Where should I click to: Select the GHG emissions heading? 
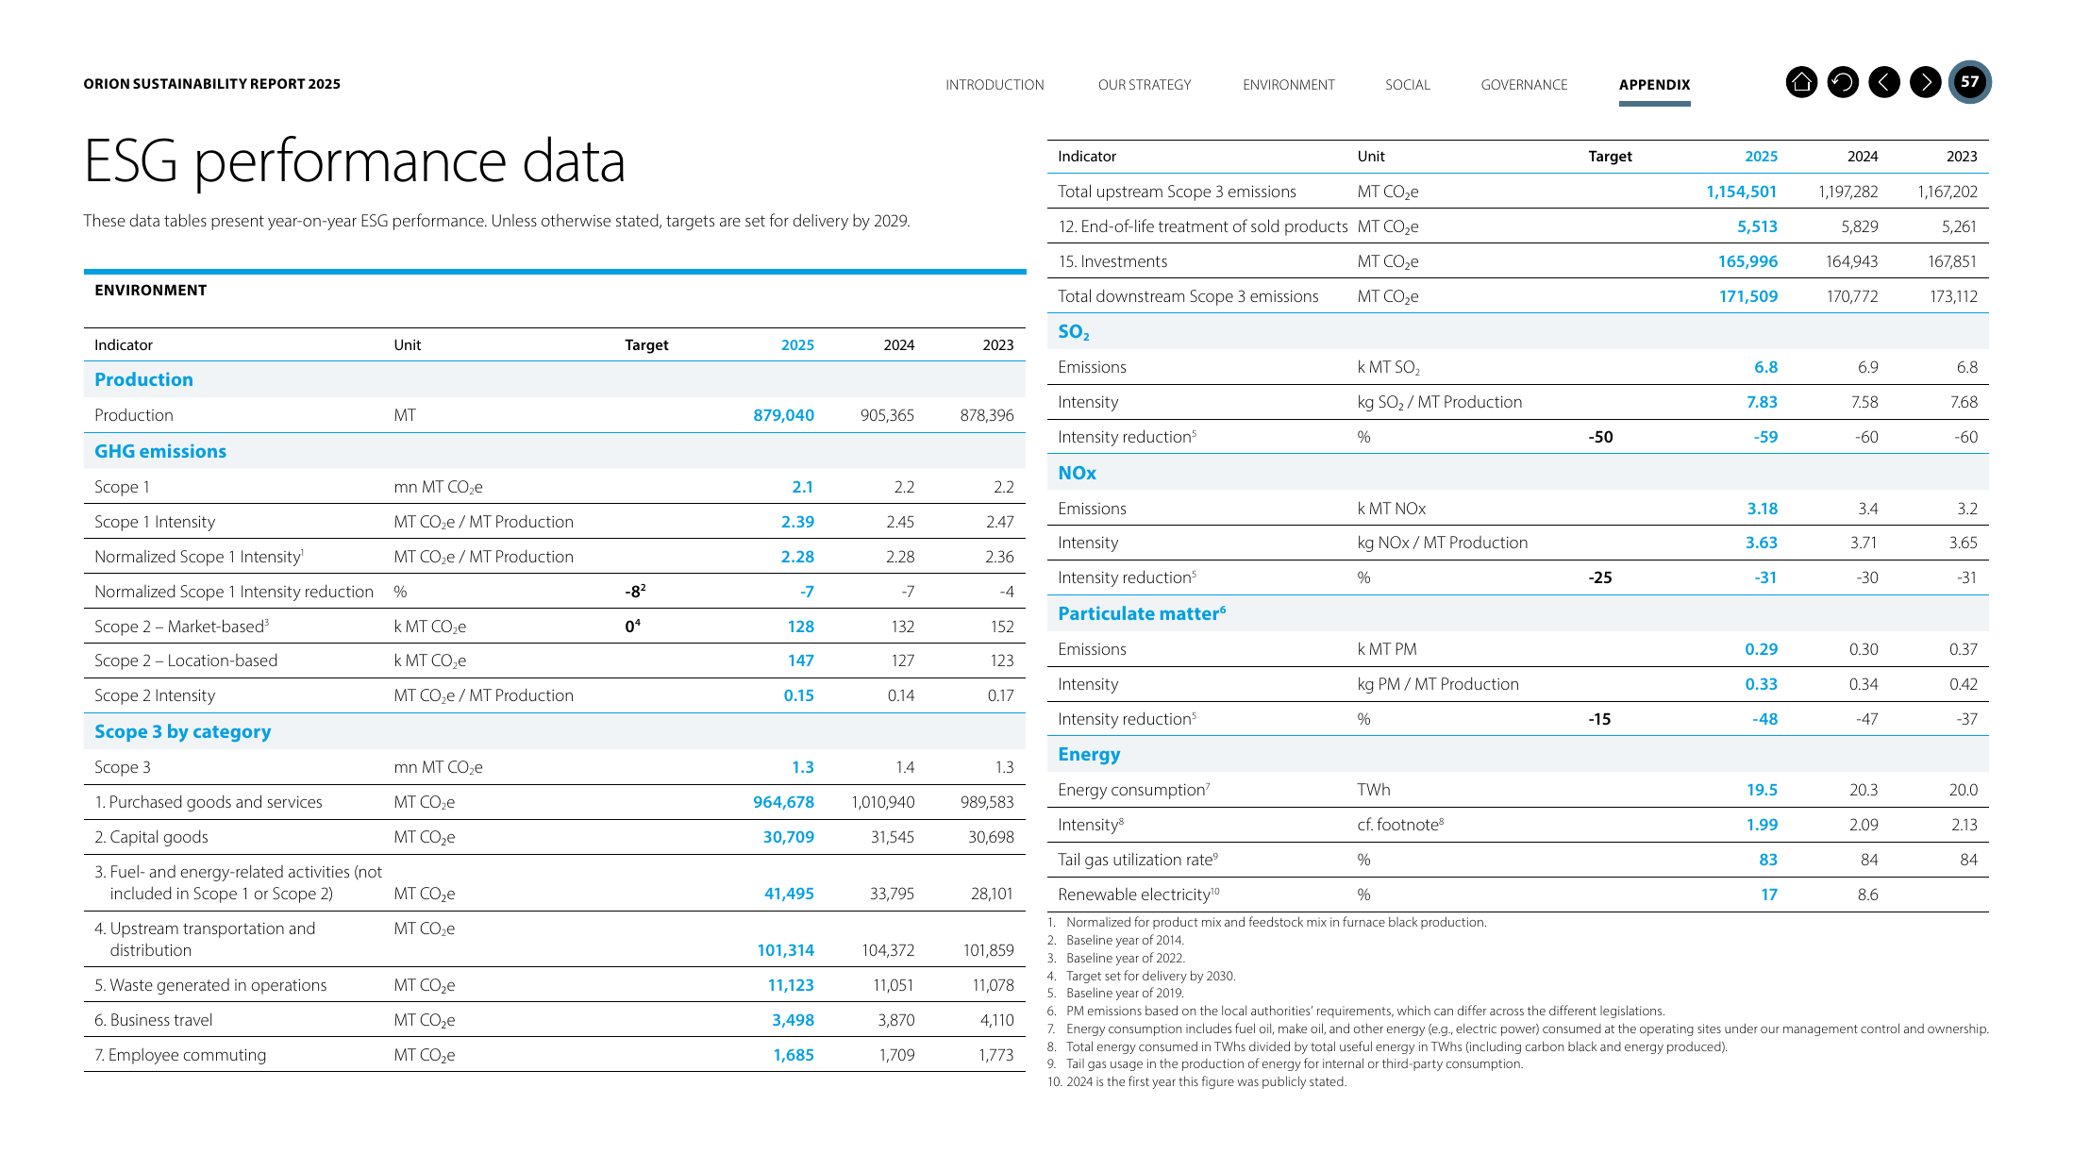[160, 451]
